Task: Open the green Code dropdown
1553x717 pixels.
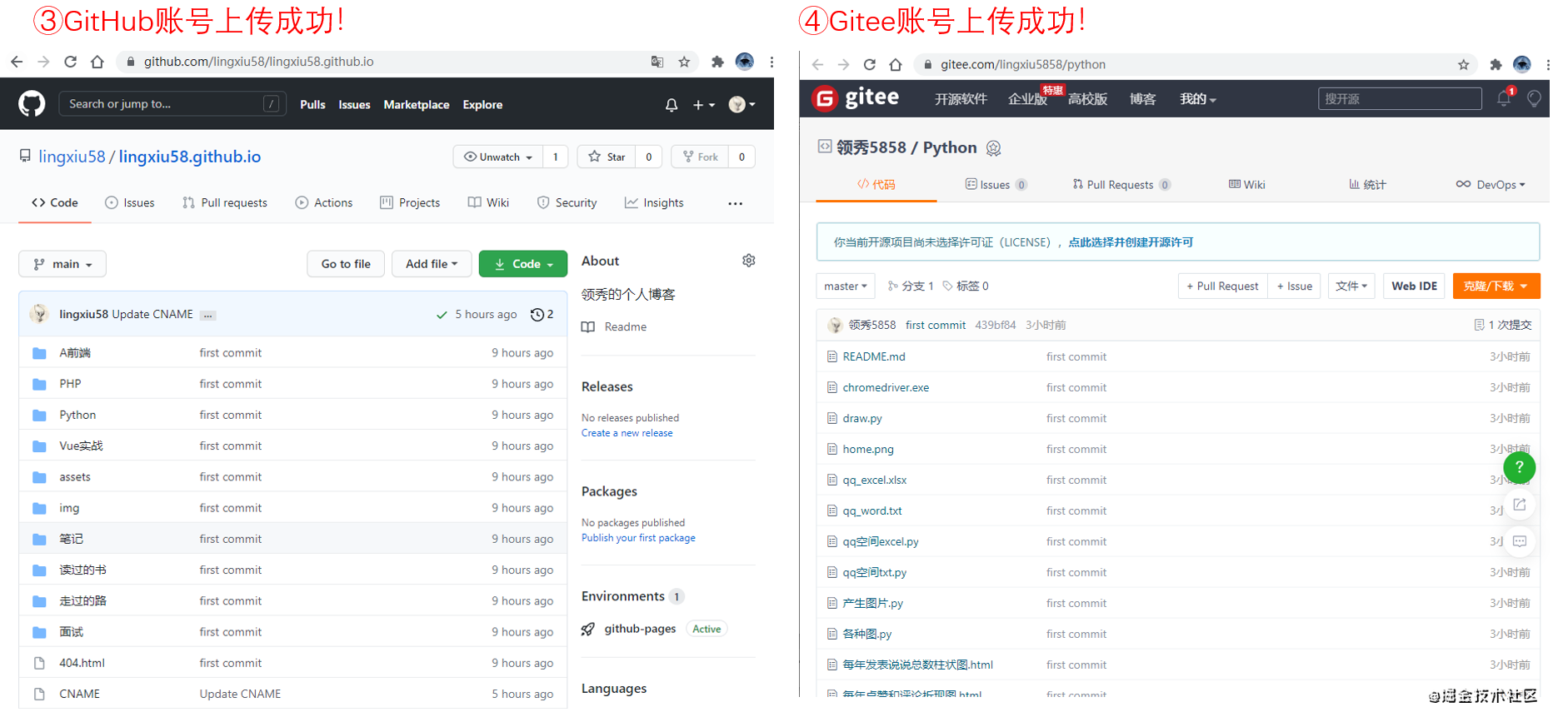Action: click(x=523, y=264)
